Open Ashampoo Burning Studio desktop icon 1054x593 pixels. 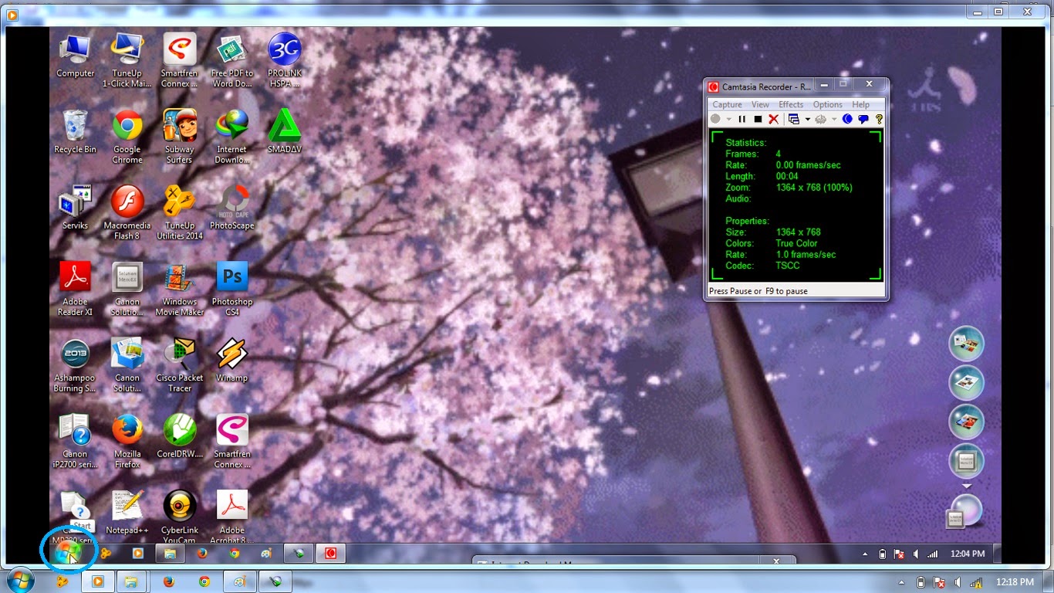(x=75, y=365)
